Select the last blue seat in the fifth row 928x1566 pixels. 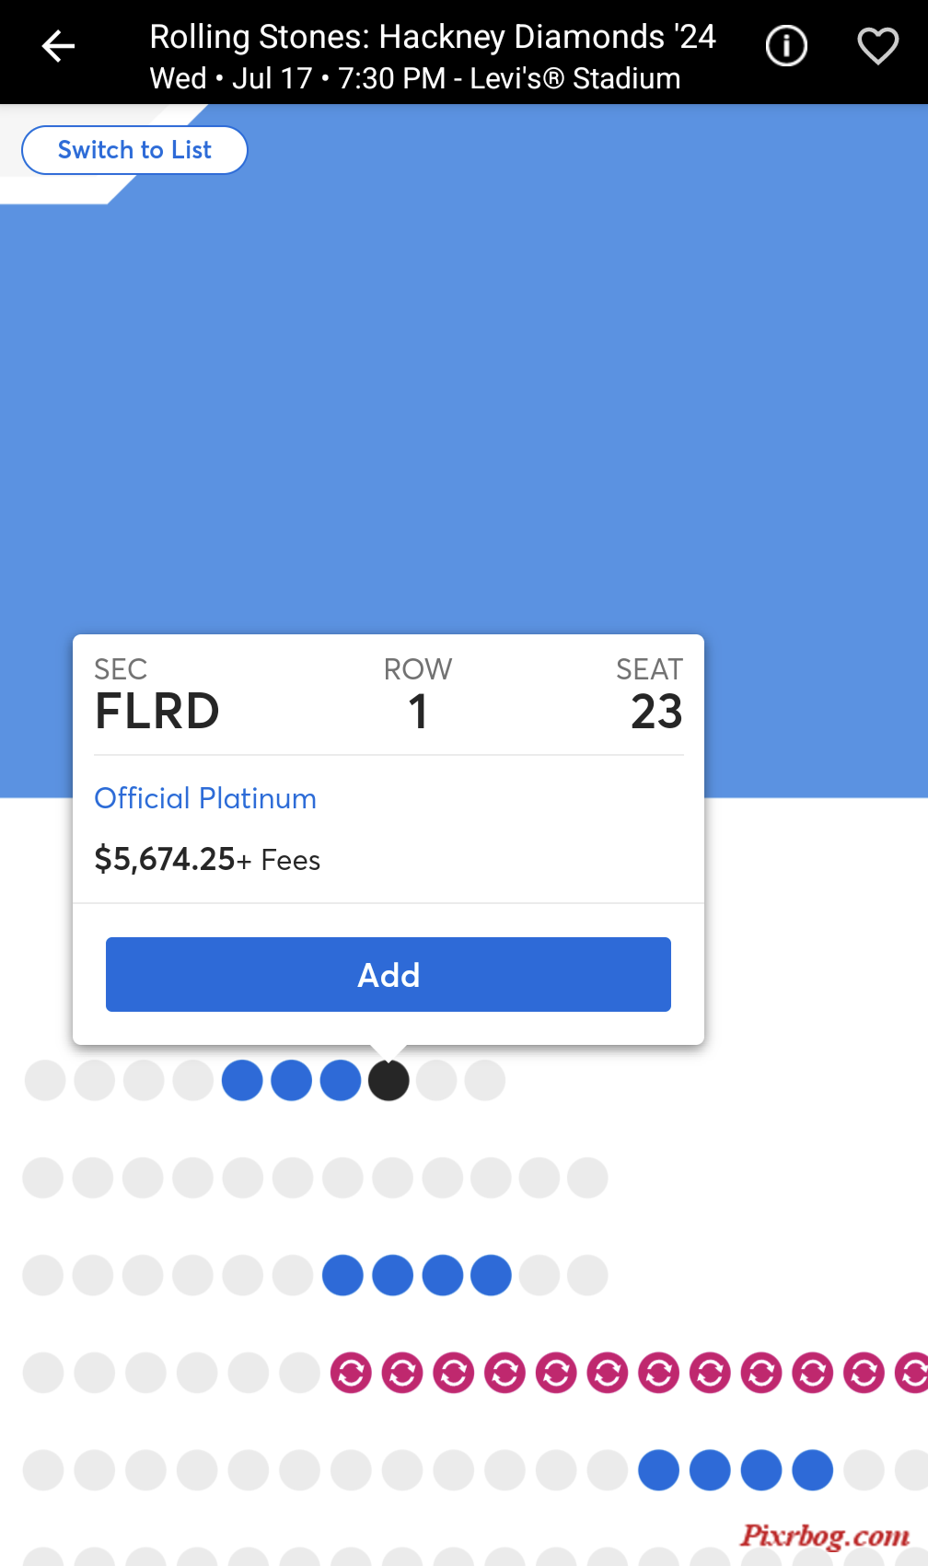point(813,1470)
